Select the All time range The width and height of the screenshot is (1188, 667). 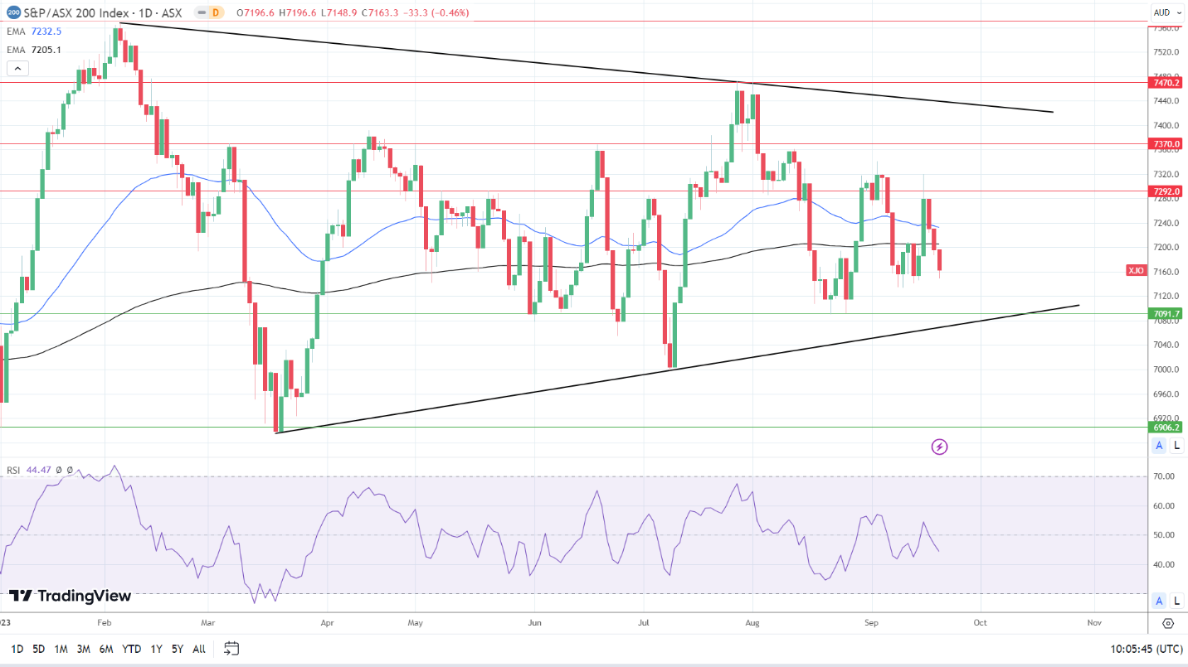click(199, 649)
